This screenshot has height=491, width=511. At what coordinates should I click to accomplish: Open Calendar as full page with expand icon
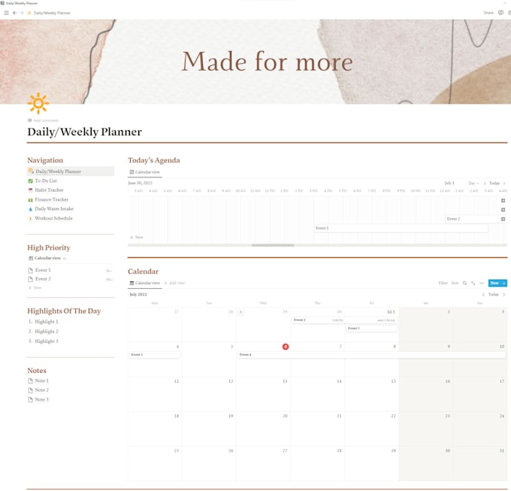point(473,283)
